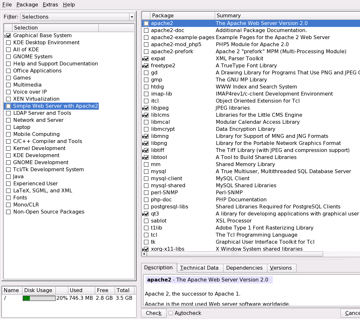
Task: Click the libpng package status icon
Action: 146,143
